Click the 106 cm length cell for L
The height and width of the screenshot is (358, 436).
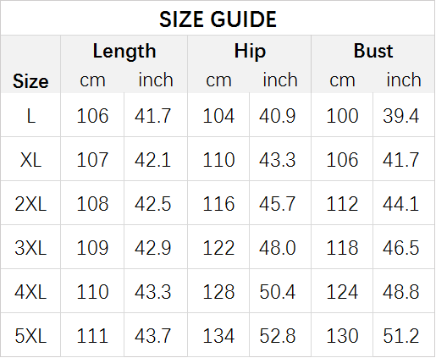(x=92, y=116)
